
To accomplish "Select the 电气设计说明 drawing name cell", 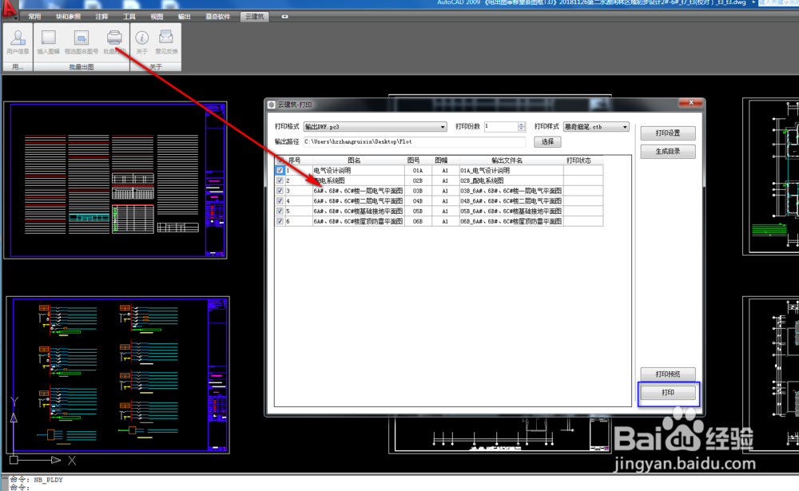I will coord(359,170).
